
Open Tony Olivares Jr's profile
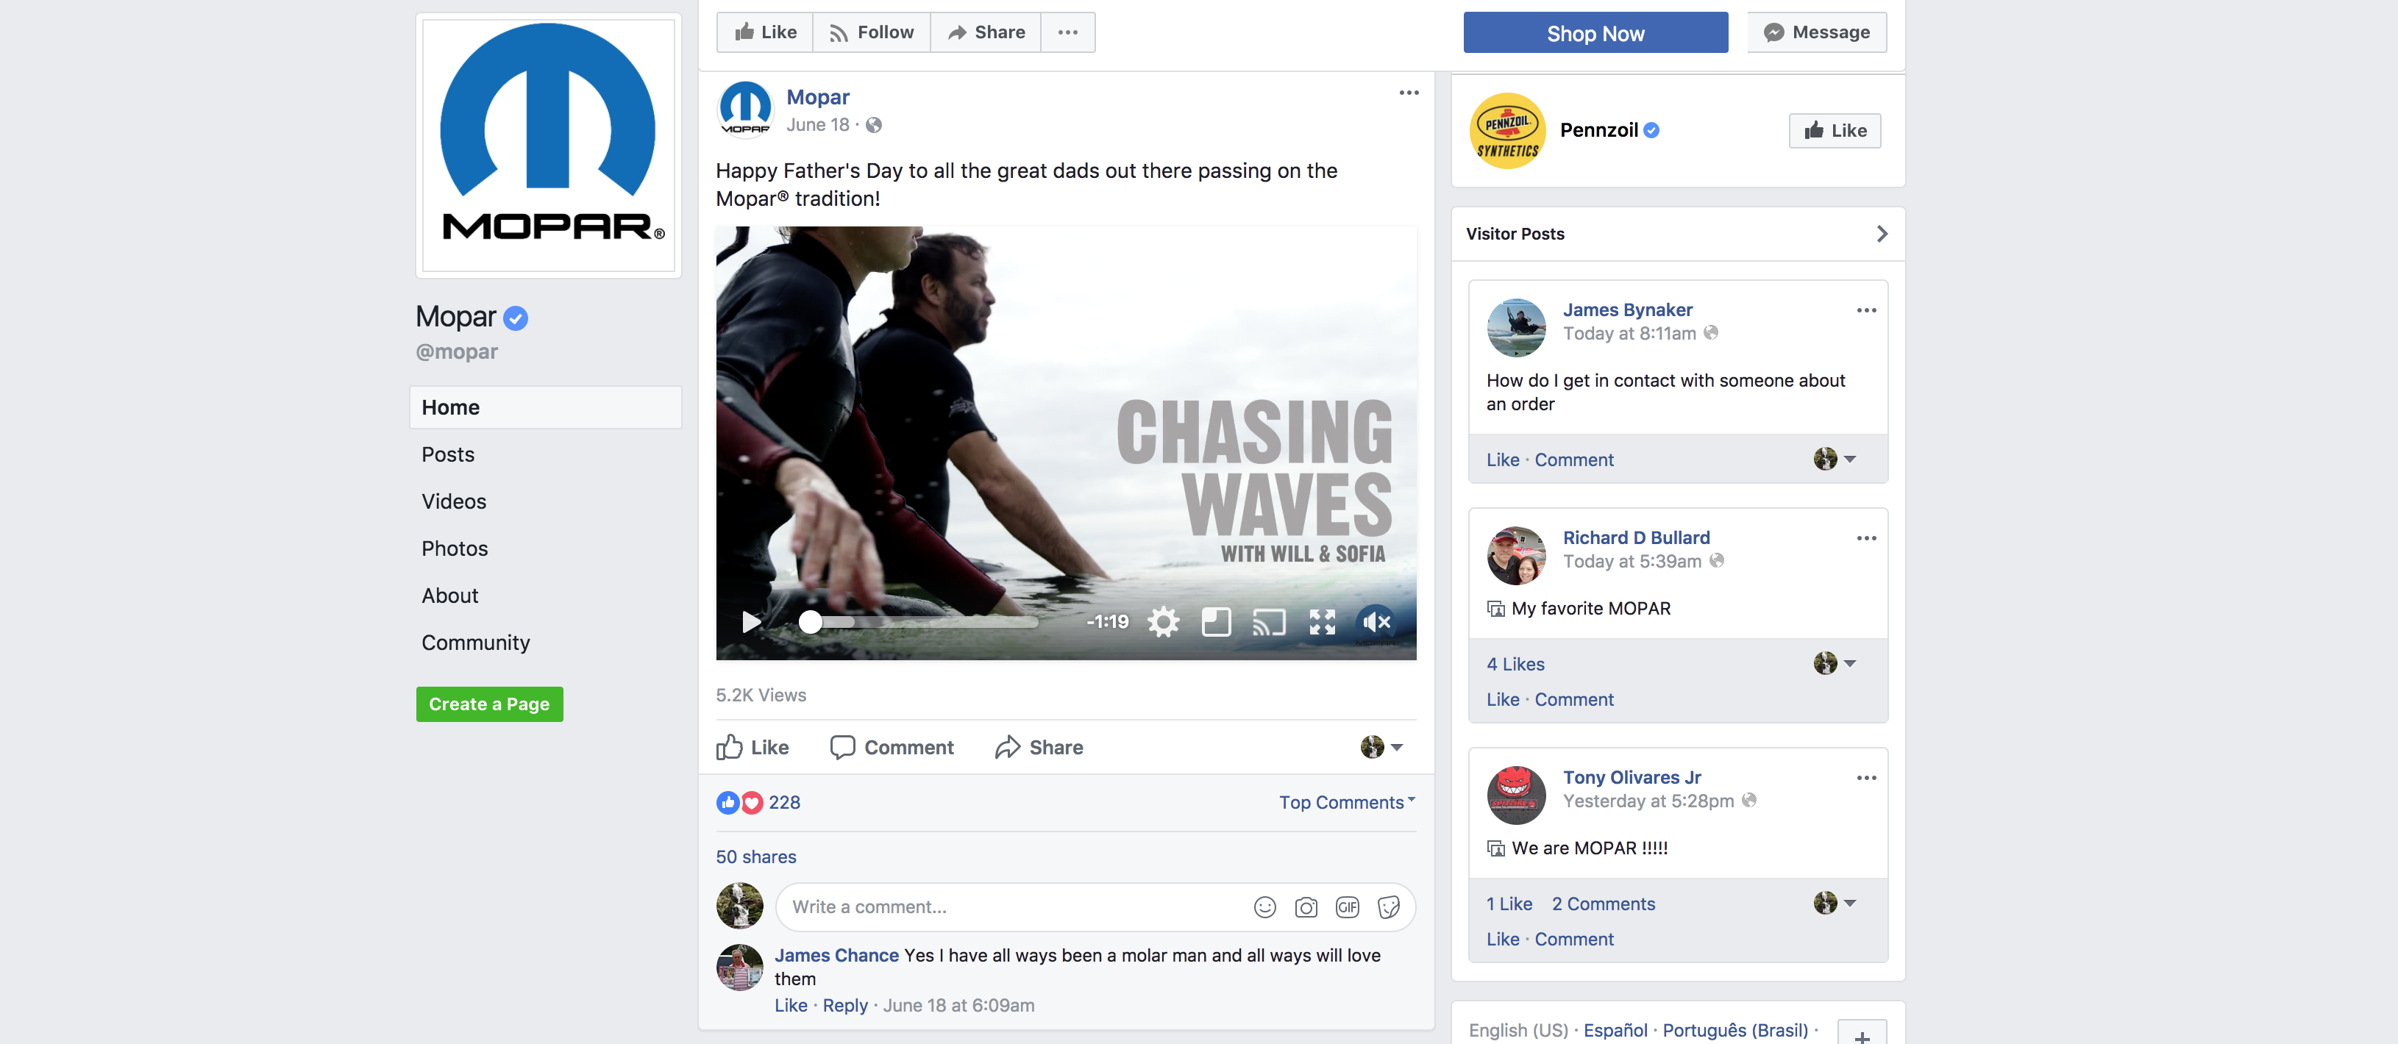click(x=1631, y=778)
